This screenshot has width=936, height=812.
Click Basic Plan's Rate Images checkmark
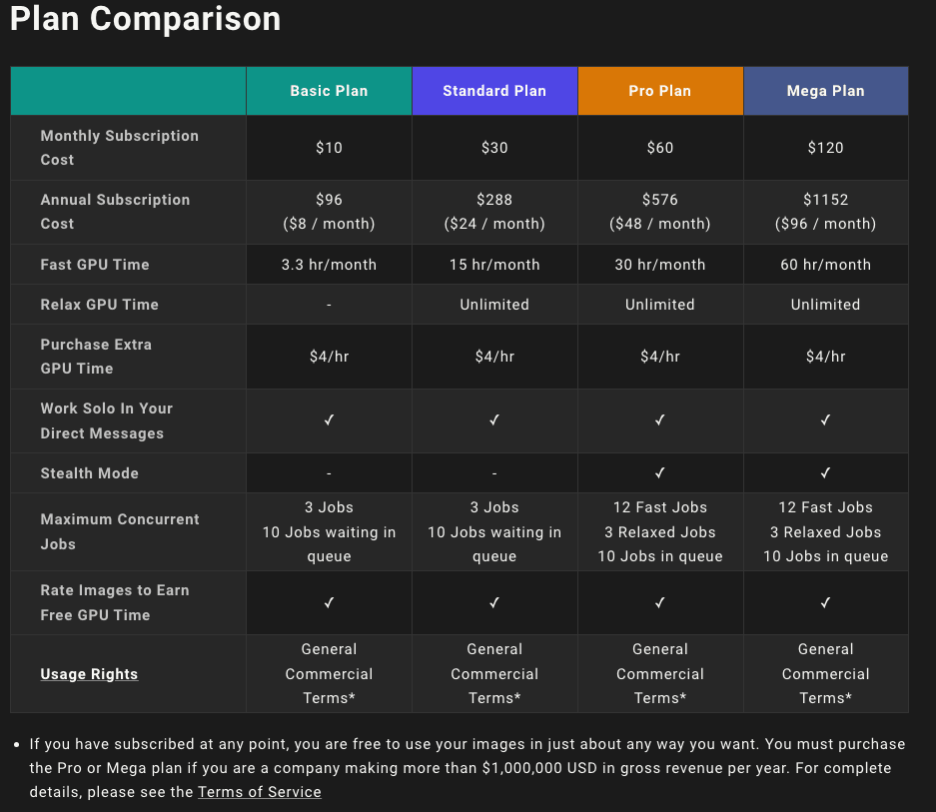click(x=329, y=602)
